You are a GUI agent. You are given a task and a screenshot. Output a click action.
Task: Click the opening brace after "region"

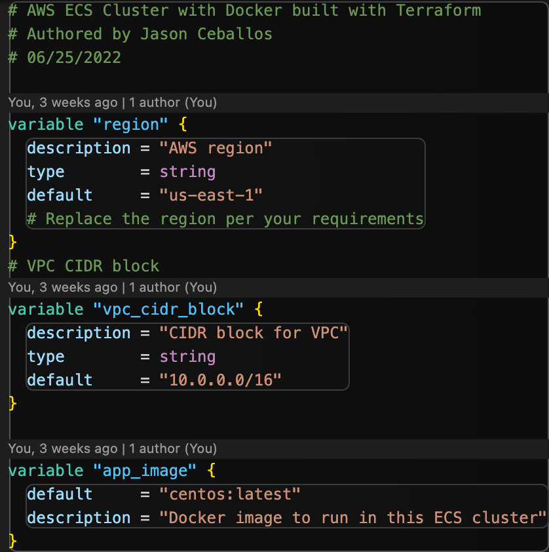pyautogui.click(x=183, y=125)
